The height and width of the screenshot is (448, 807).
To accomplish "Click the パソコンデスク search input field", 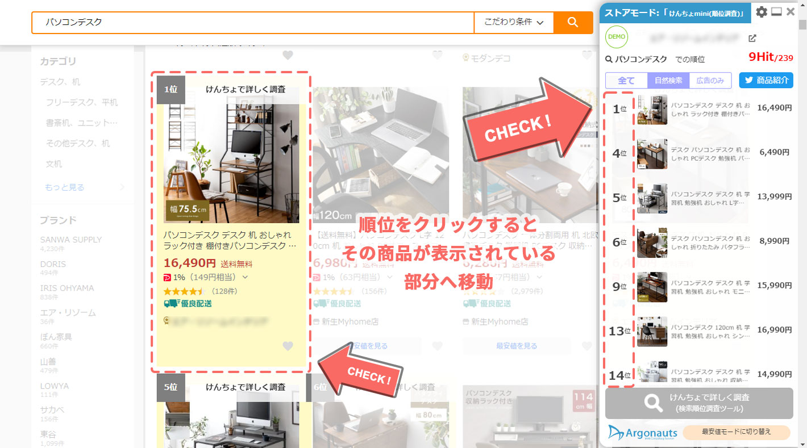I will pyautogui.click(x=253, y=23).
